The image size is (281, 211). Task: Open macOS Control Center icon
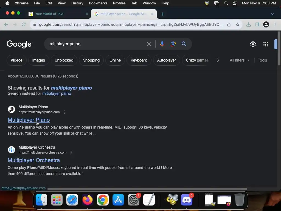tap(235, 3)
